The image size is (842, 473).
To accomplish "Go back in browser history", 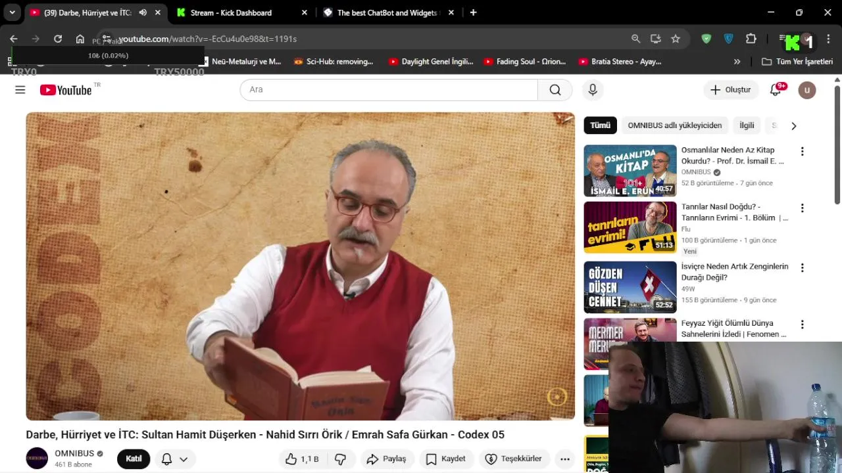I will 14,39.
